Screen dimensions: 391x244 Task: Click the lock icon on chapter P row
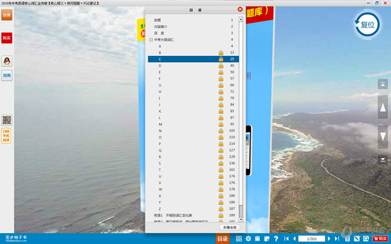[221, 144]
